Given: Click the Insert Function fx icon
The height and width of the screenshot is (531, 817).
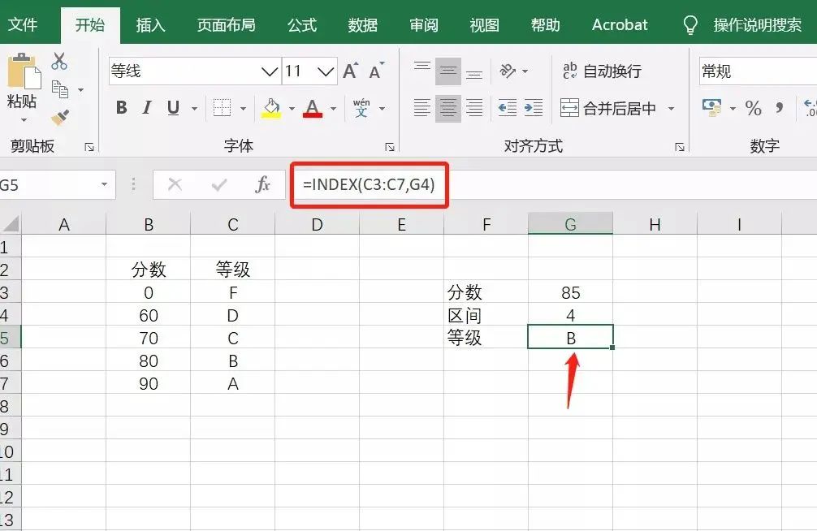Looking at the screenshot, I should click(260, 184).
